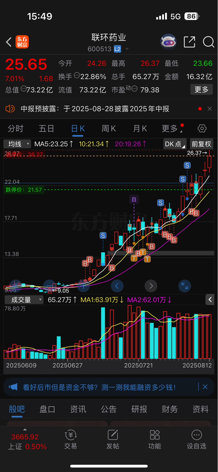The width and height of the screenshot is (218, 472).
Task: Open the 公告 tab
Action: [x=109, y=409]
